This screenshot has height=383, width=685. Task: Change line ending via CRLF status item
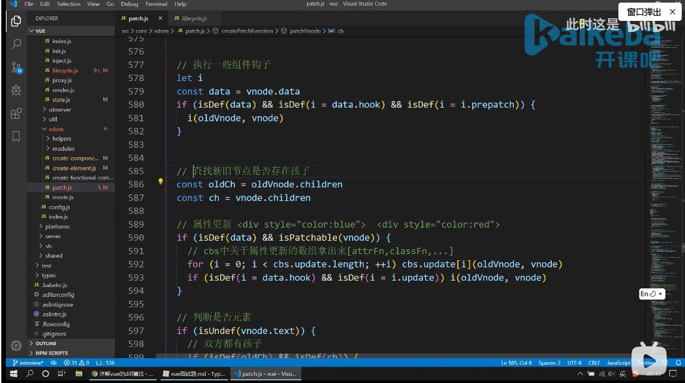point(594,363)
